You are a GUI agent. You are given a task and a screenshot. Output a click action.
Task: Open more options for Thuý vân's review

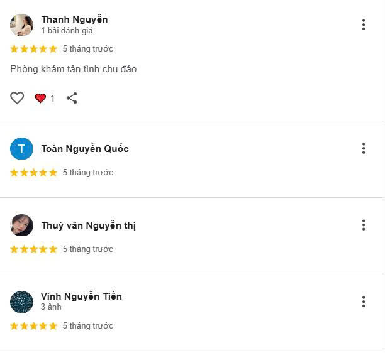pyautogui.click(x=364, y=225)
